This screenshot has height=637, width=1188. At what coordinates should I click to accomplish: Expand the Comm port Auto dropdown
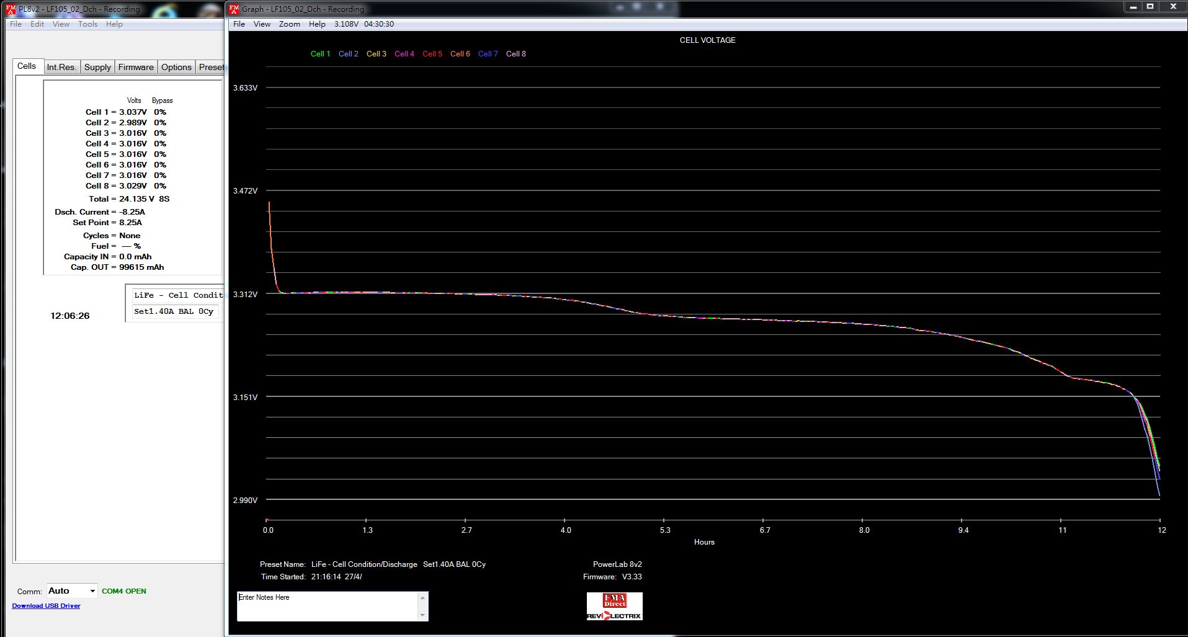click(92, 591)
